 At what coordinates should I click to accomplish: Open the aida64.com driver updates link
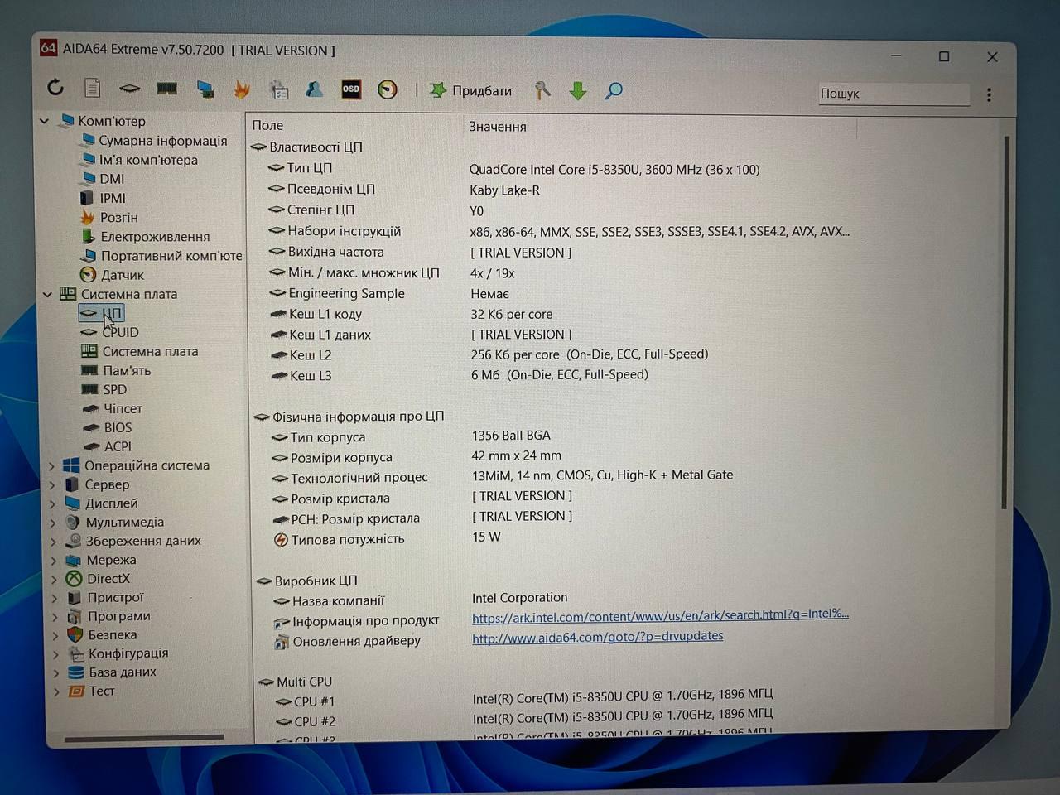pos(598,637)
